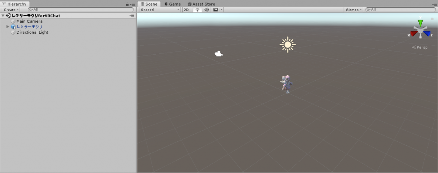Click the red X axis cone
The image size is (438, 173).
pyautogui.click(x=414, y=34)
